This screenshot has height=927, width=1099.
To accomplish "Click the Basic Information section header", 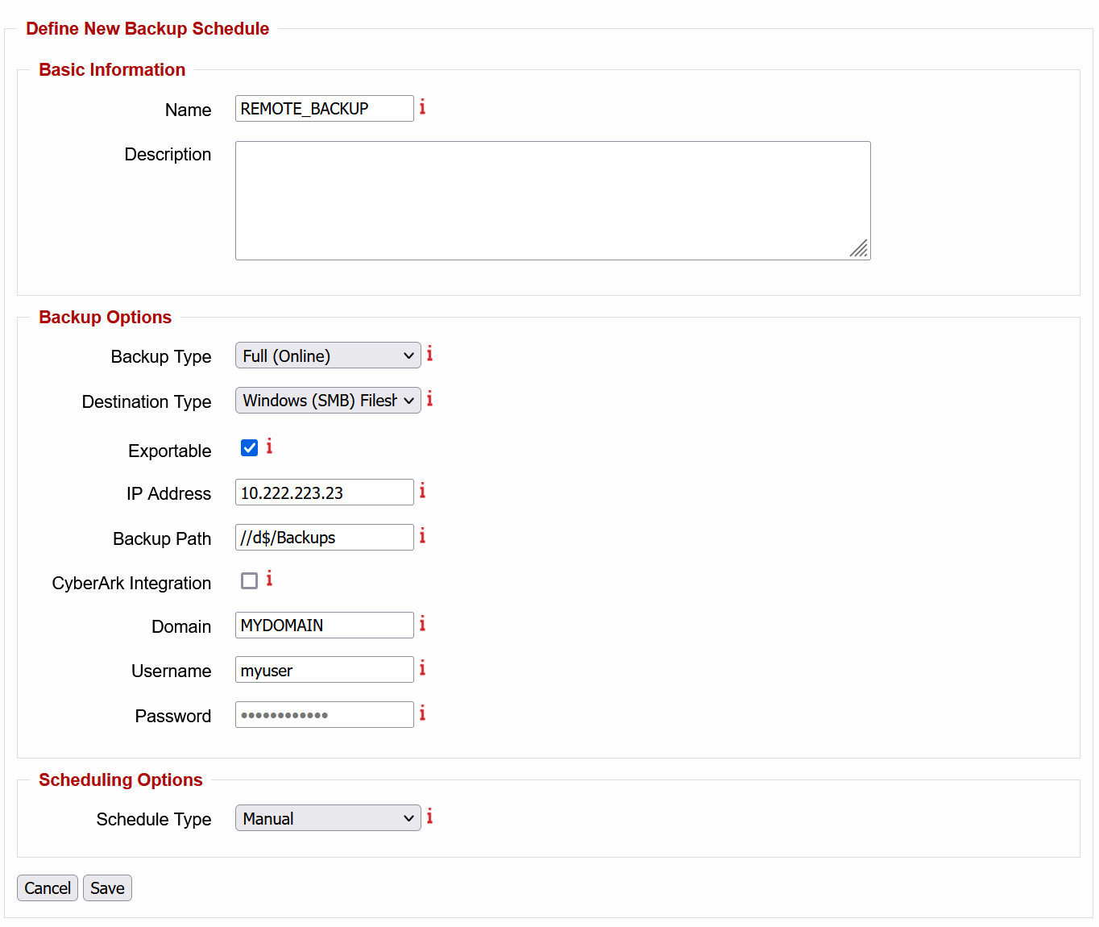I will click(112, 70).
